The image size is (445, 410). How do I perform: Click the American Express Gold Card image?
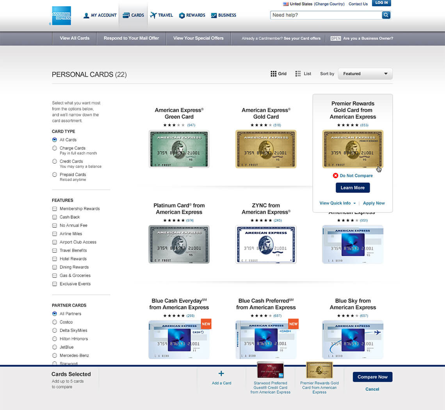pos(266,149)
